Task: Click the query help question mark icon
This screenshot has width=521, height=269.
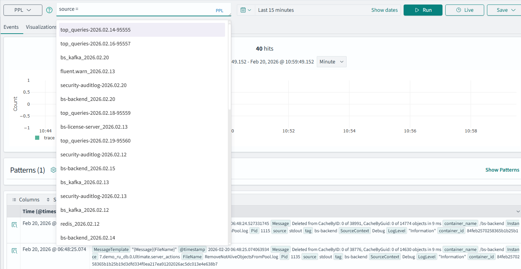Action: coord(49,10)
